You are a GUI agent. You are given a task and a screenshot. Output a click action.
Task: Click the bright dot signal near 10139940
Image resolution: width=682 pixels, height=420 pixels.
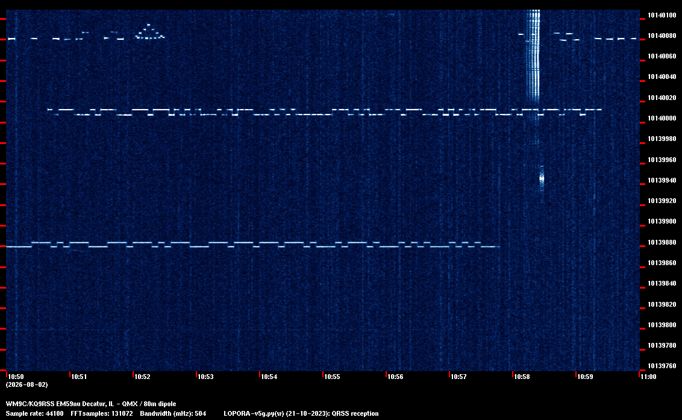(542, 178)
